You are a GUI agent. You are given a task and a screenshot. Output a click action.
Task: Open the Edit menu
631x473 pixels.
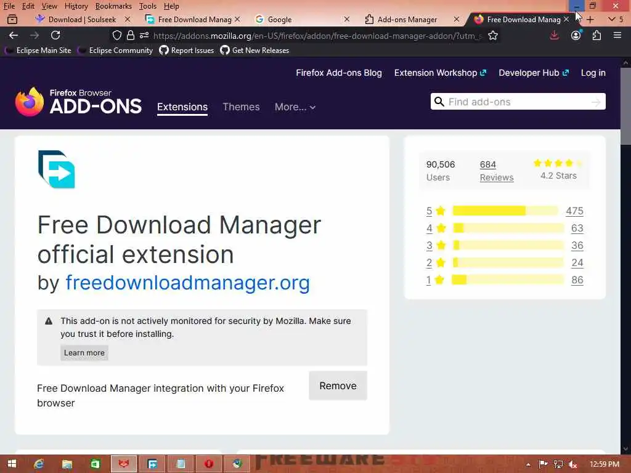28,6
